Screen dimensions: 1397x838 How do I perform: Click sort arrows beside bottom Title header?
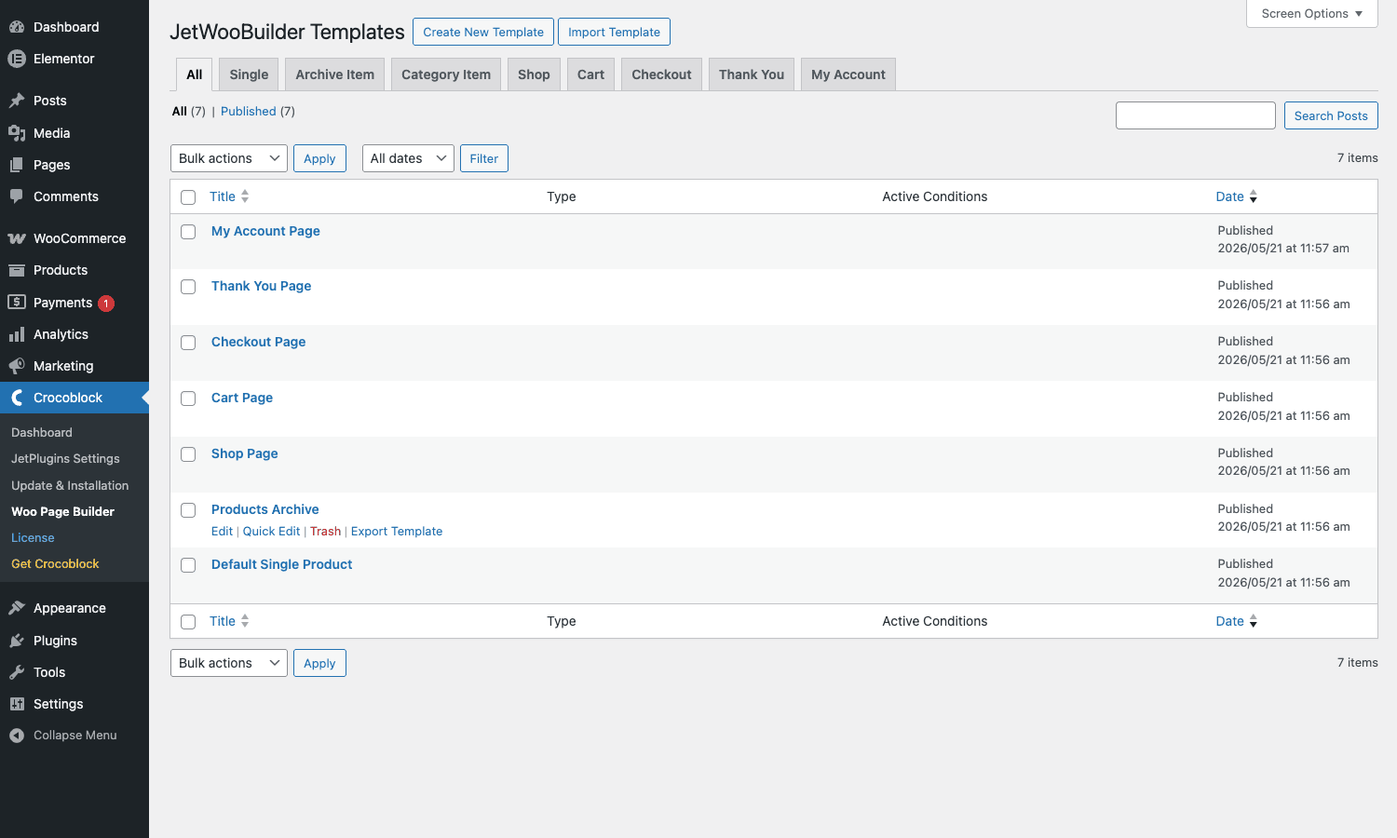coord(245,621)
